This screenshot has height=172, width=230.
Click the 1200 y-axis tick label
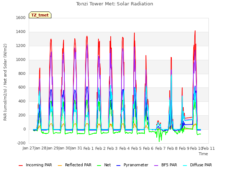tap(21, 46)
